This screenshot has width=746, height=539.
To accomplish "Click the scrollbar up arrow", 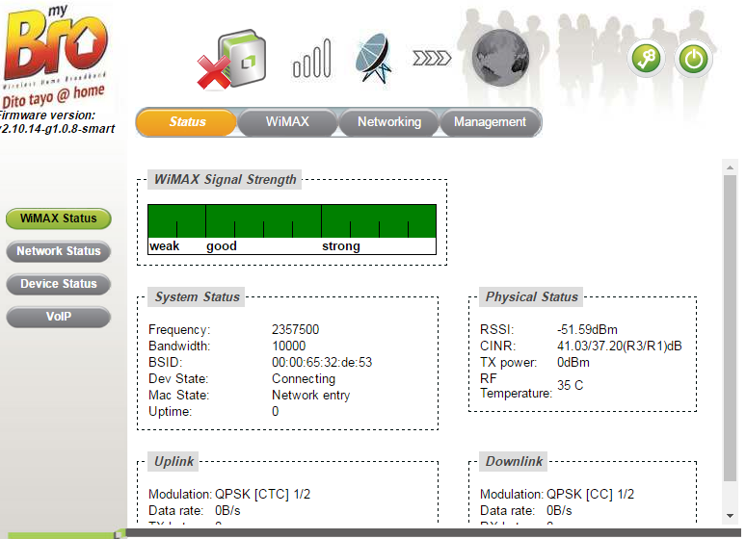I will pos(730,167).
